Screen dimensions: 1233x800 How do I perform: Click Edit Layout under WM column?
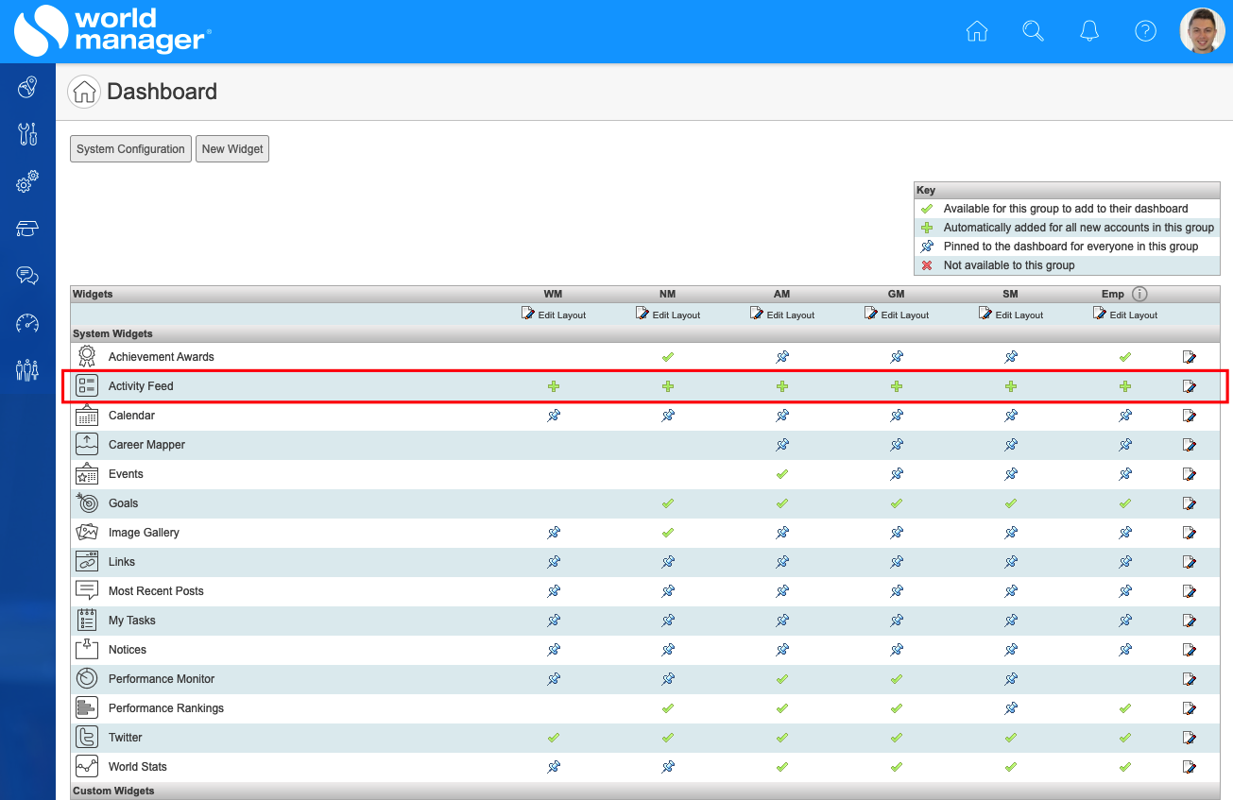(x=554, y=315)
